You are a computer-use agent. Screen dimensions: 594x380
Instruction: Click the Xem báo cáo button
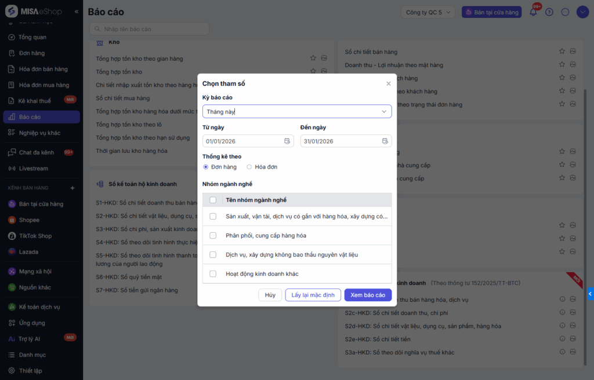(368, 295)
